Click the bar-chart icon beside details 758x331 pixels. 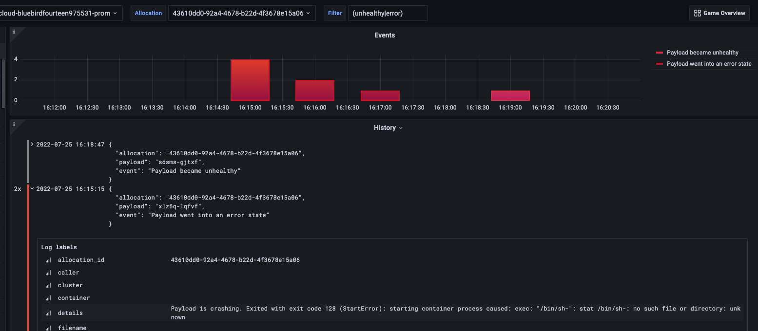[48, 313]
